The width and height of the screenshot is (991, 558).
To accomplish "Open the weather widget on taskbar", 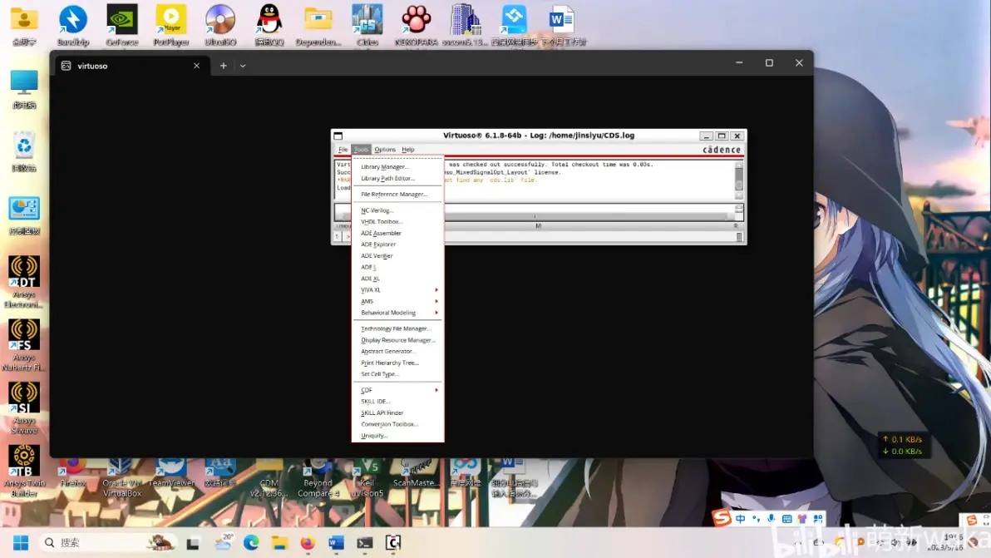I will point(224,543).
